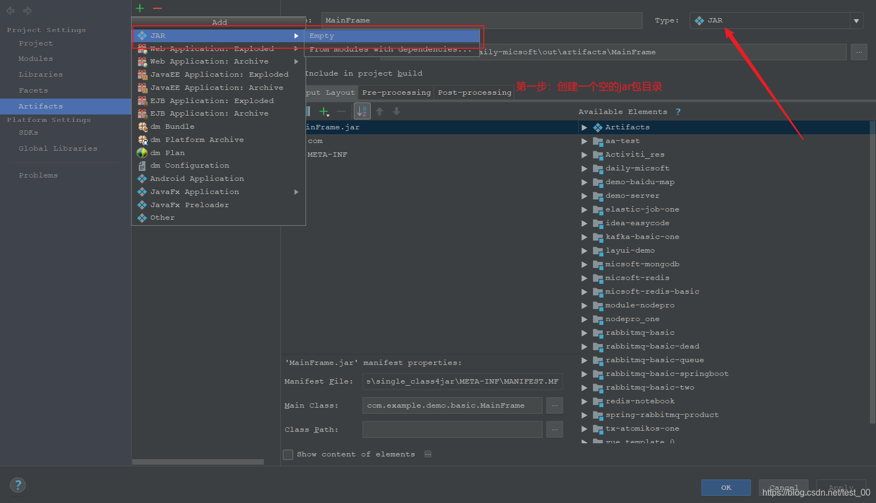Viewport: 876px width, 503px height.
Task: Select dm Platform Archive artifact type
Action: [x=218, y=140]
